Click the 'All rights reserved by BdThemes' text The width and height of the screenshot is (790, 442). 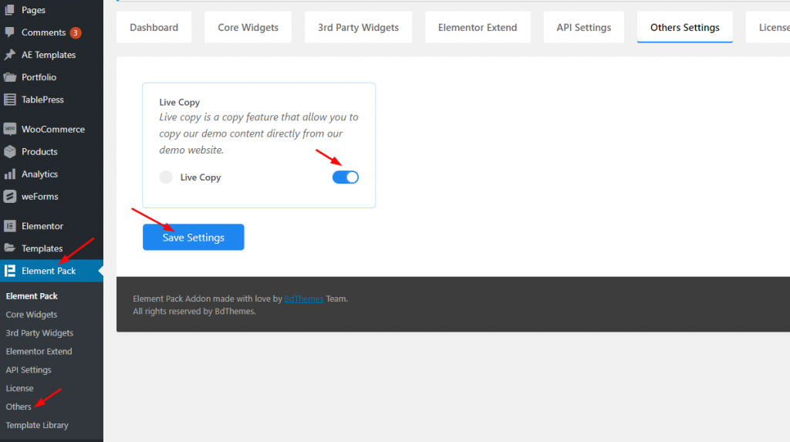coord(194,311)
